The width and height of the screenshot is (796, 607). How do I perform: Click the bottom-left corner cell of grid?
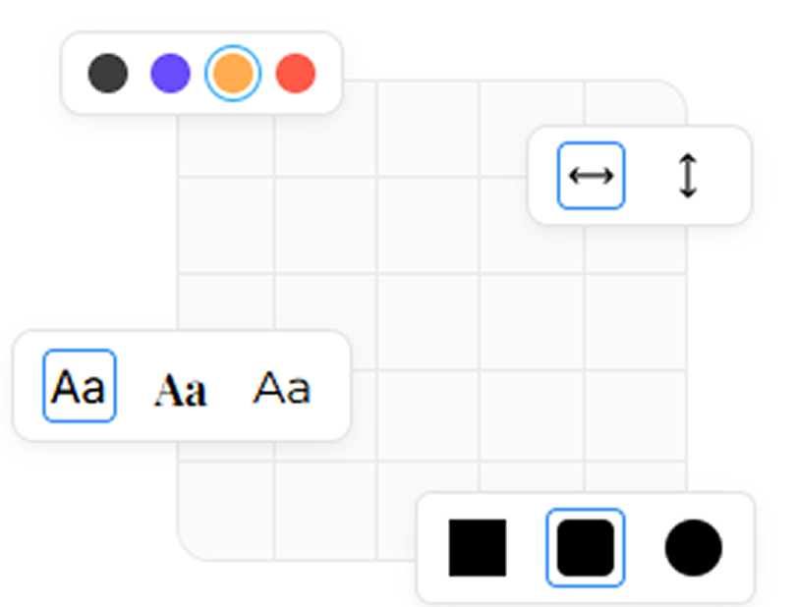pos(226,509)
